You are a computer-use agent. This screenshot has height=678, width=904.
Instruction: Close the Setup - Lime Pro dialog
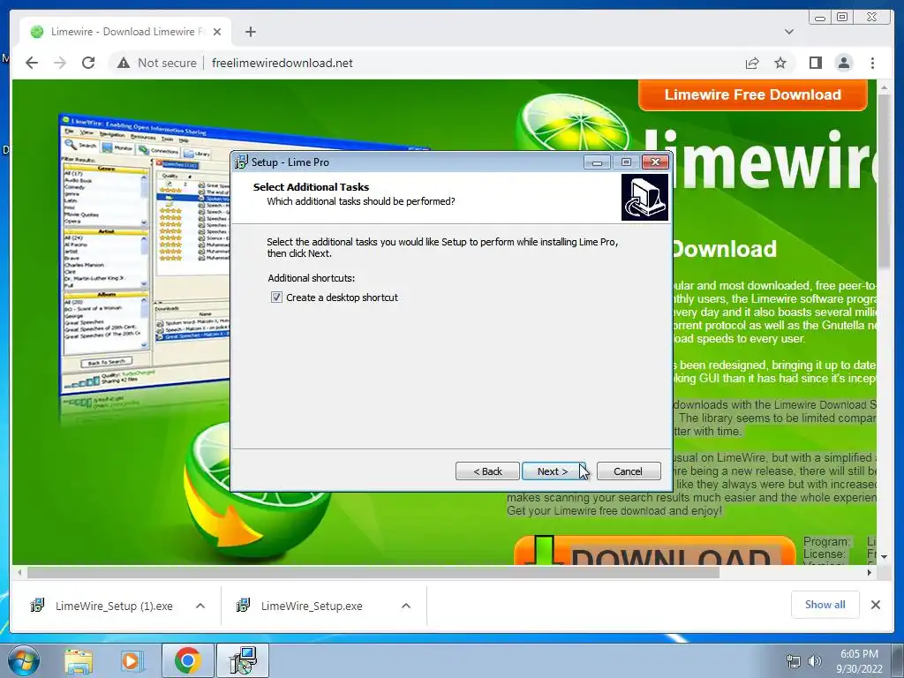point(655,162)
